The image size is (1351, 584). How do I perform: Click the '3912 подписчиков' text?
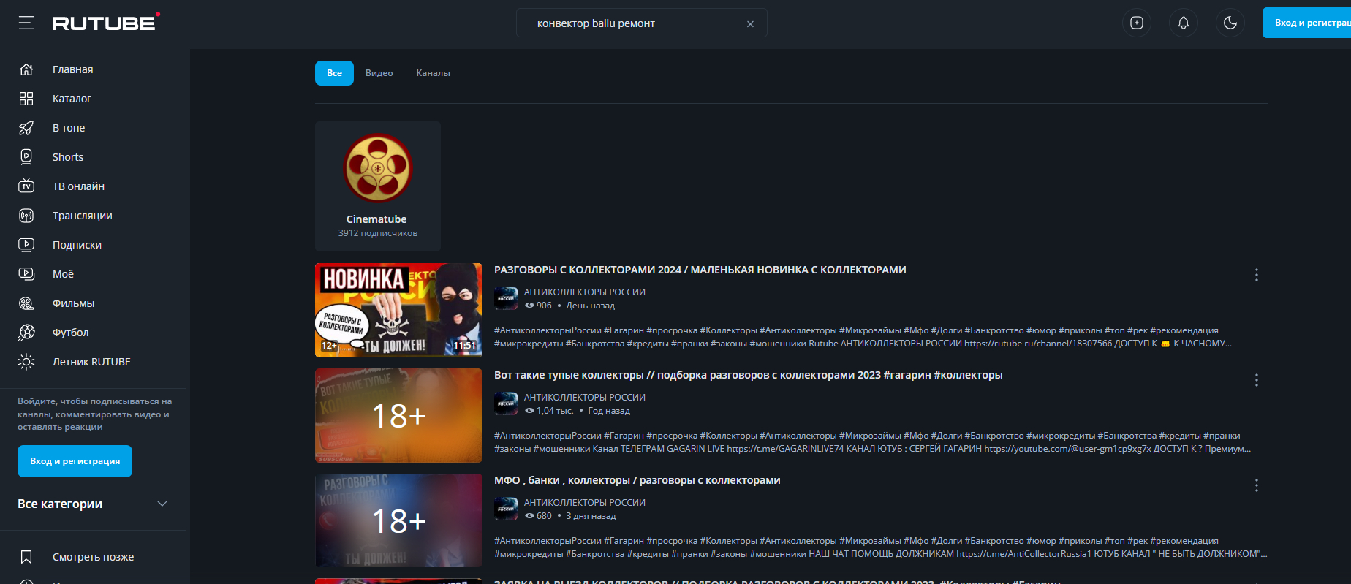(x=378, y=233)
